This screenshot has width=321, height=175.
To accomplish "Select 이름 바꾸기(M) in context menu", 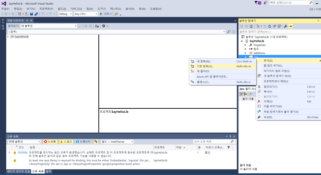I will [x=289, y=106].
